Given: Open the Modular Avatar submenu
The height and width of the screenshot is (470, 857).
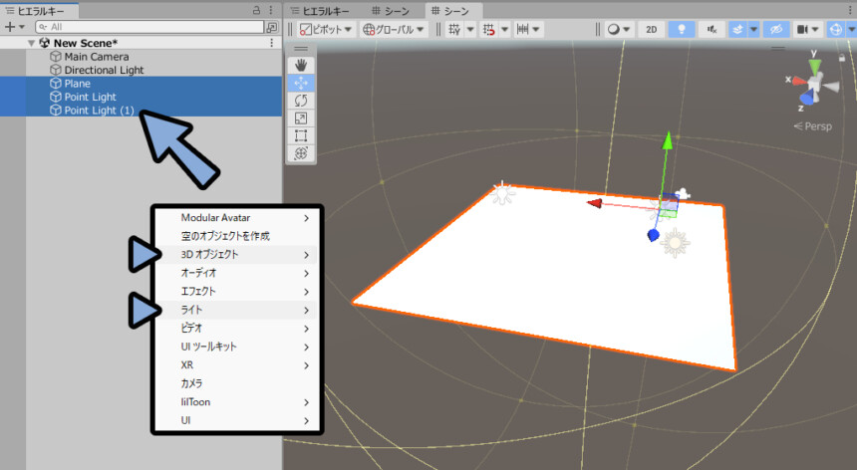Looking at the screenshot, I should click(236, 218).
